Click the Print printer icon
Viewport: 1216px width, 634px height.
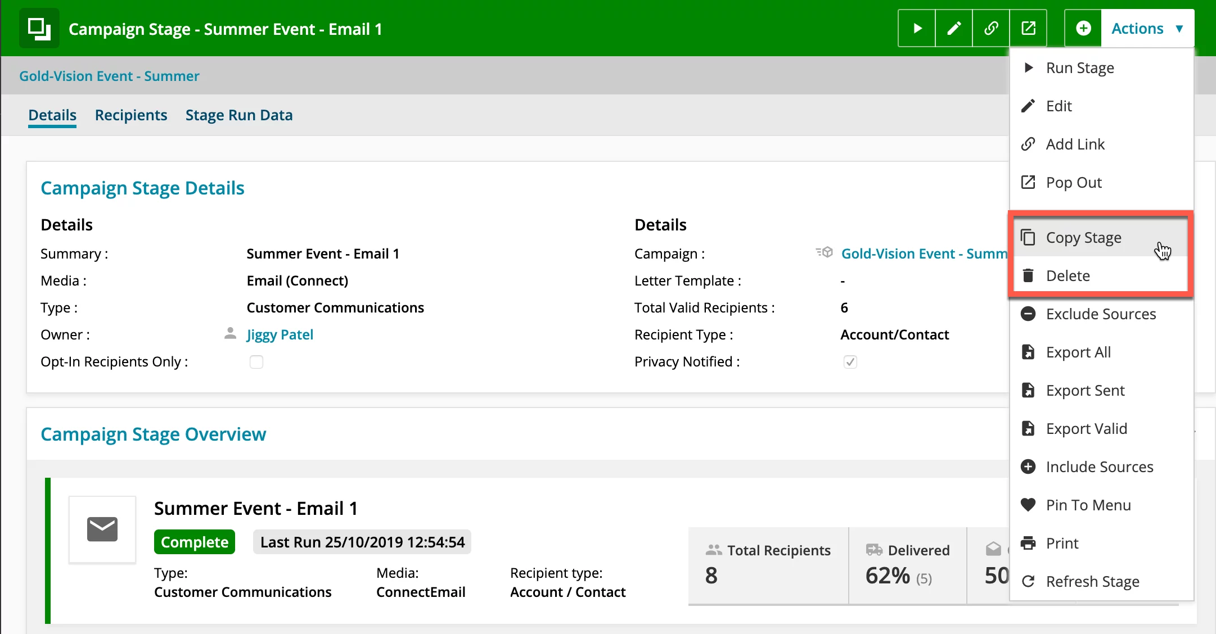point(1028,543)
